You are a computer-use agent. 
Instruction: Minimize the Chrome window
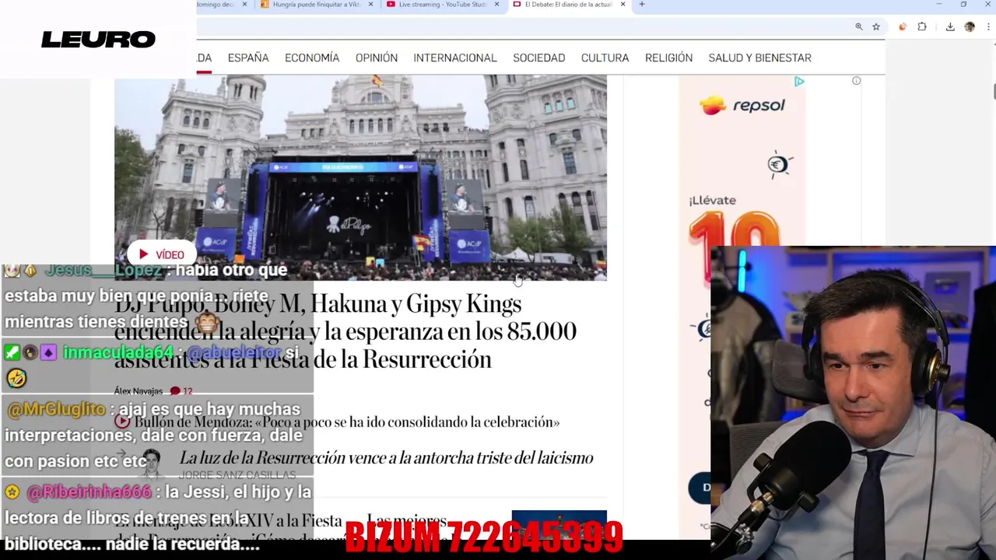pos(939,5)
